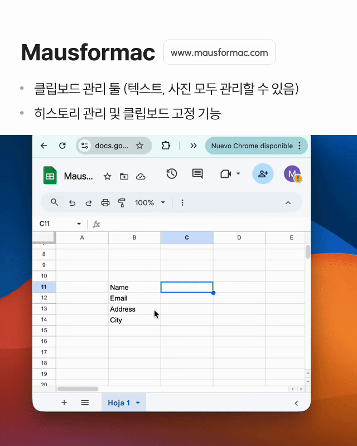The height and width of the screenshot is (446, 357).
Task: Open Google Sheets home icon
Action: [50, 176]
